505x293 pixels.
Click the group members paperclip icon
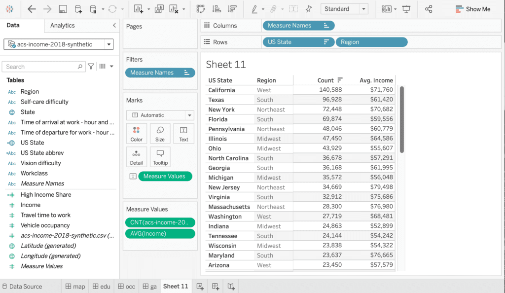[273, 9]
